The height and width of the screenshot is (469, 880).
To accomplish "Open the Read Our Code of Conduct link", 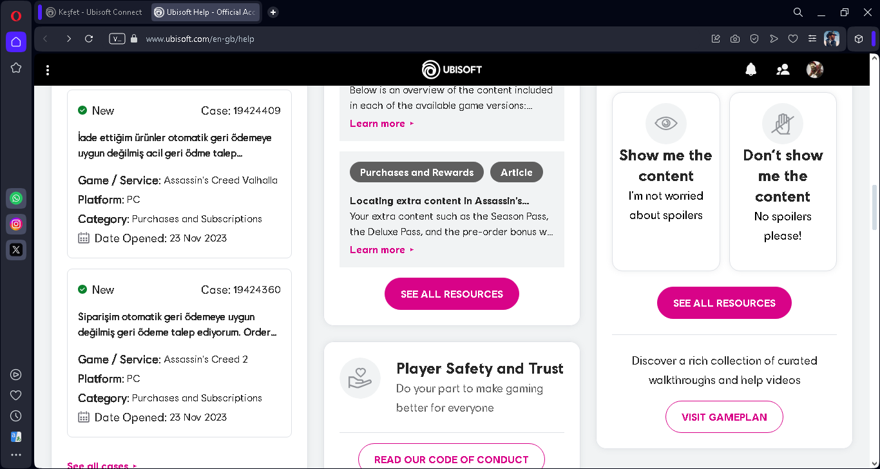I will click(451, 459).
